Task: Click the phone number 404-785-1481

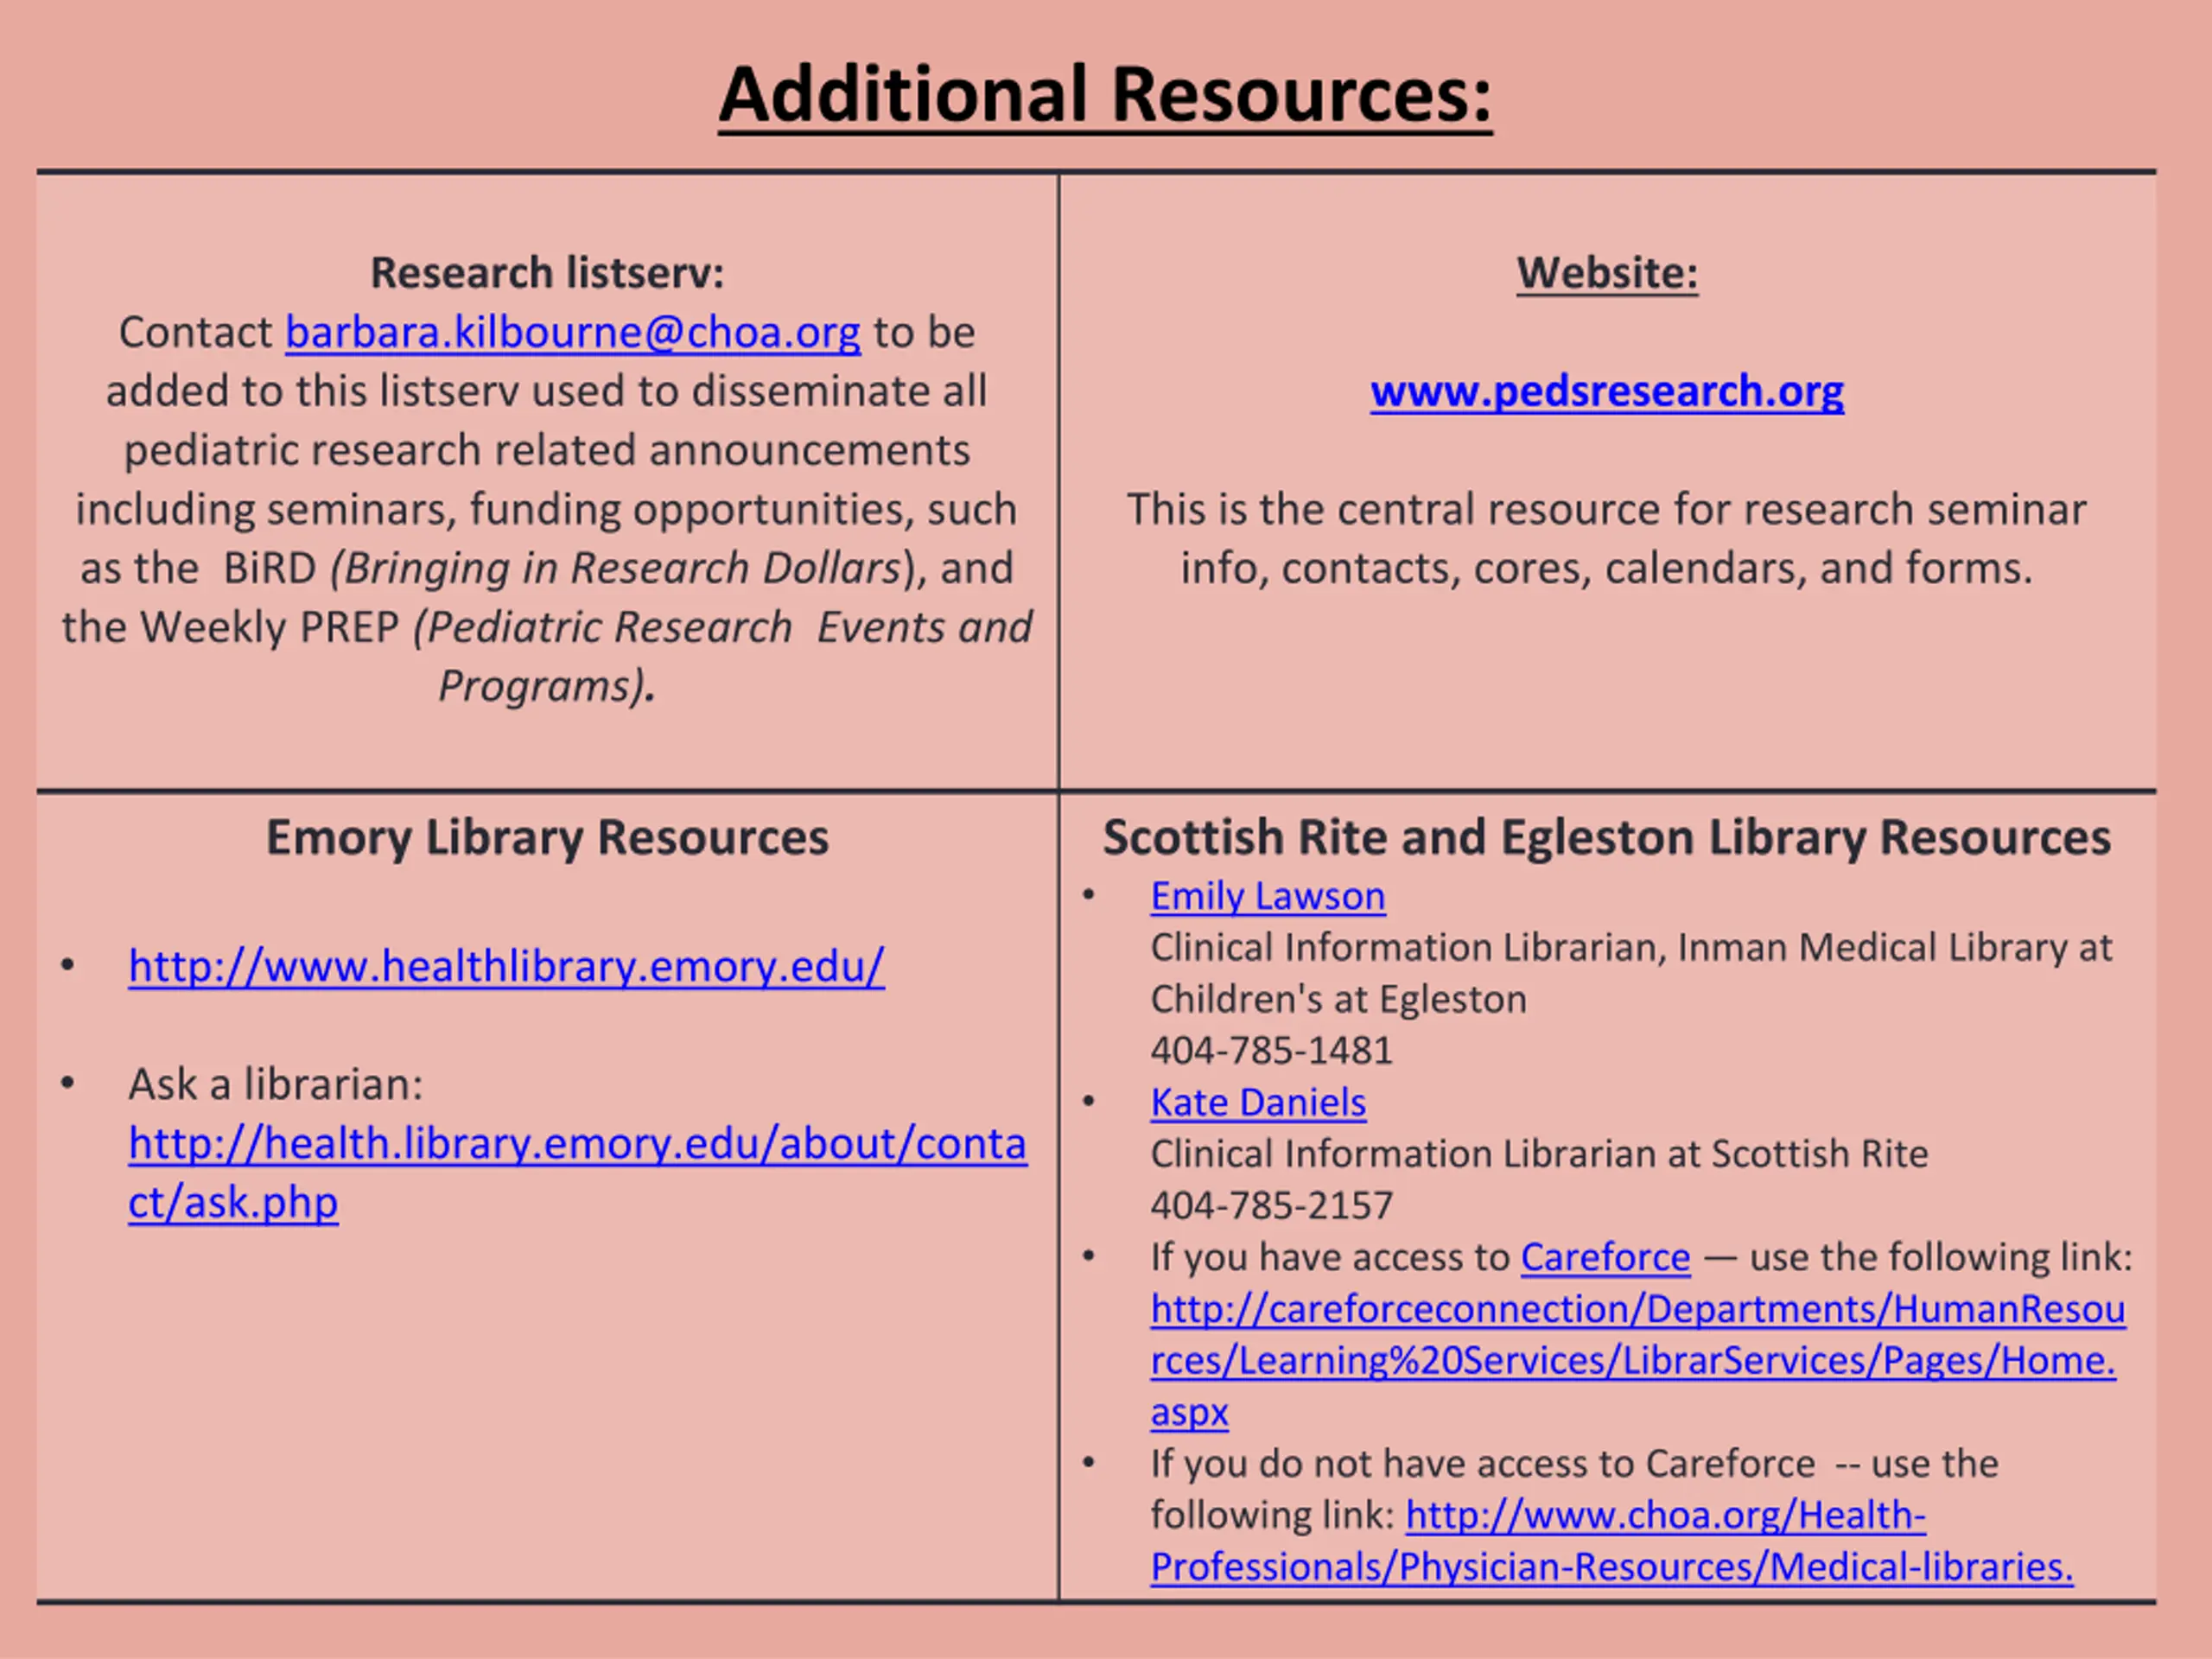Action: (1271, 1050)
